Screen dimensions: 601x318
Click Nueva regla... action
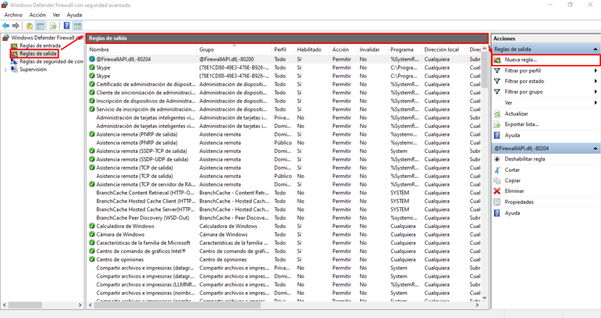[x=521, y=60]
